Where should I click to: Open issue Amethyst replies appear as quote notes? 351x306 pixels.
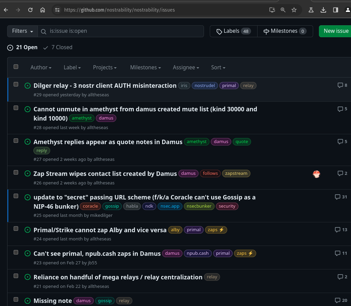click(108, 142)
